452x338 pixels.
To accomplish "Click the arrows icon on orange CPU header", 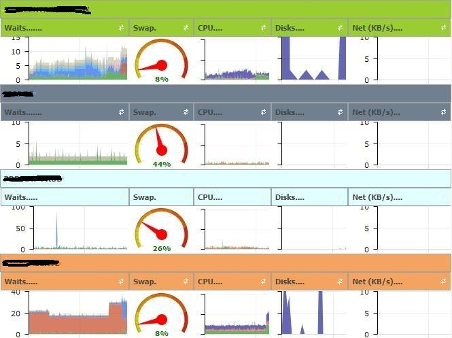I will (x=263, y=282).
